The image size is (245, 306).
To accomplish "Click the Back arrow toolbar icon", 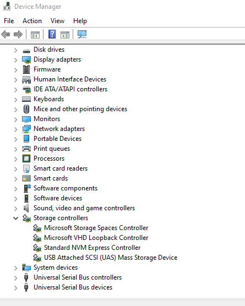I will point(6,34).
